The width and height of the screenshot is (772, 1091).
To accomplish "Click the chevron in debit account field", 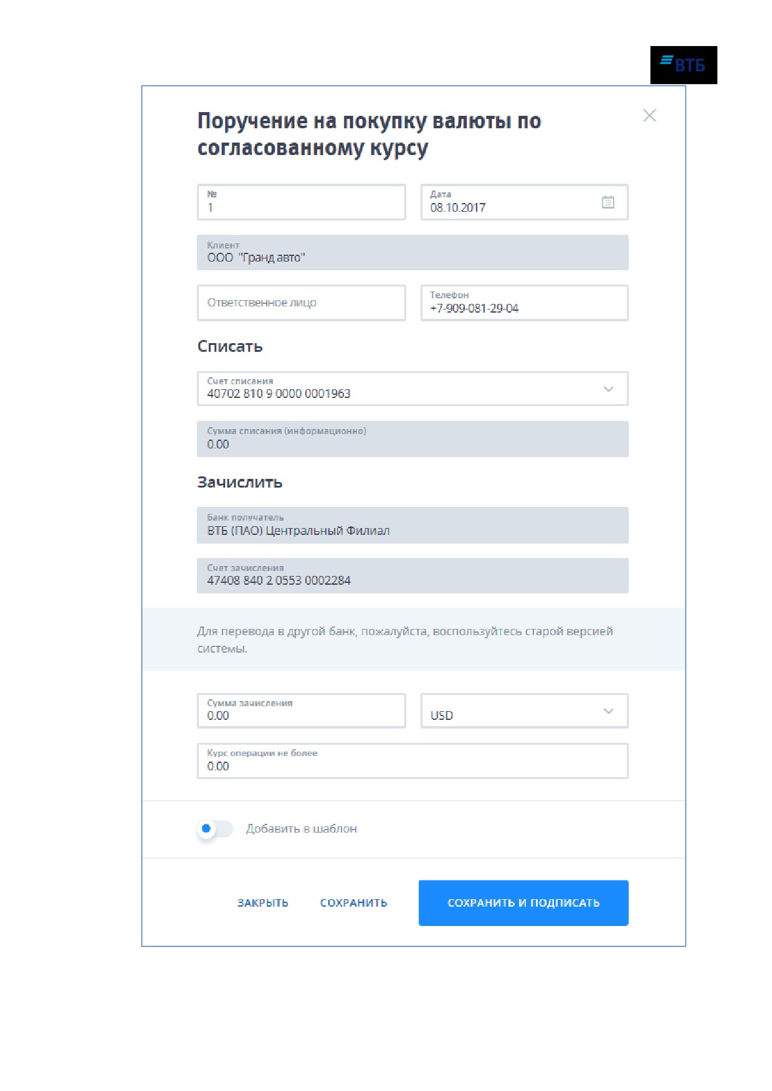I will 608,389.
